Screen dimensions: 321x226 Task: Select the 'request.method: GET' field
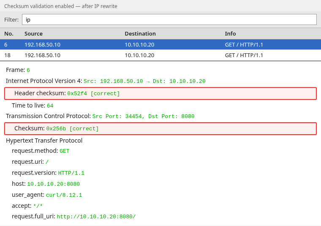click(x=41, y=151)
